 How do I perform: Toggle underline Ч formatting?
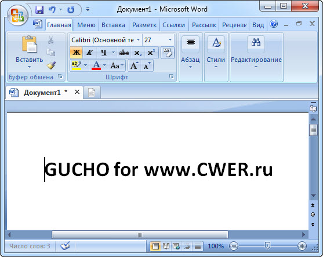tap(104, 53)
